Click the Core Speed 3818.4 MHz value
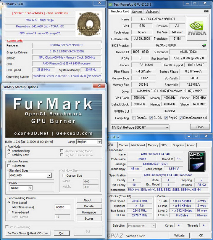This screenshot has width=213, height=240. [x=140, y=201]
